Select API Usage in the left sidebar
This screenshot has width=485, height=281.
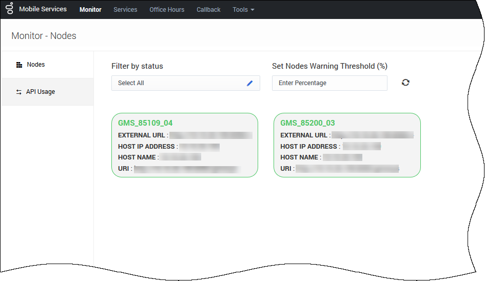pos(48,92)
